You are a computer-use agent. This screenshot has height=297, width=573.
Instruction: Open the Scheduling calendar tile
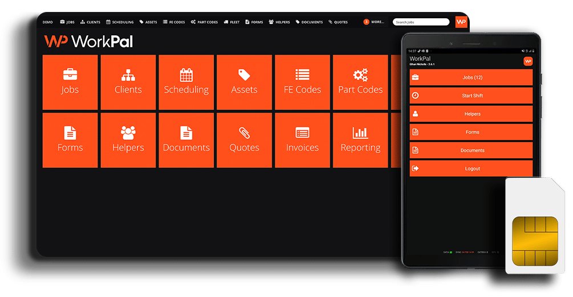(x=186, y=82)
